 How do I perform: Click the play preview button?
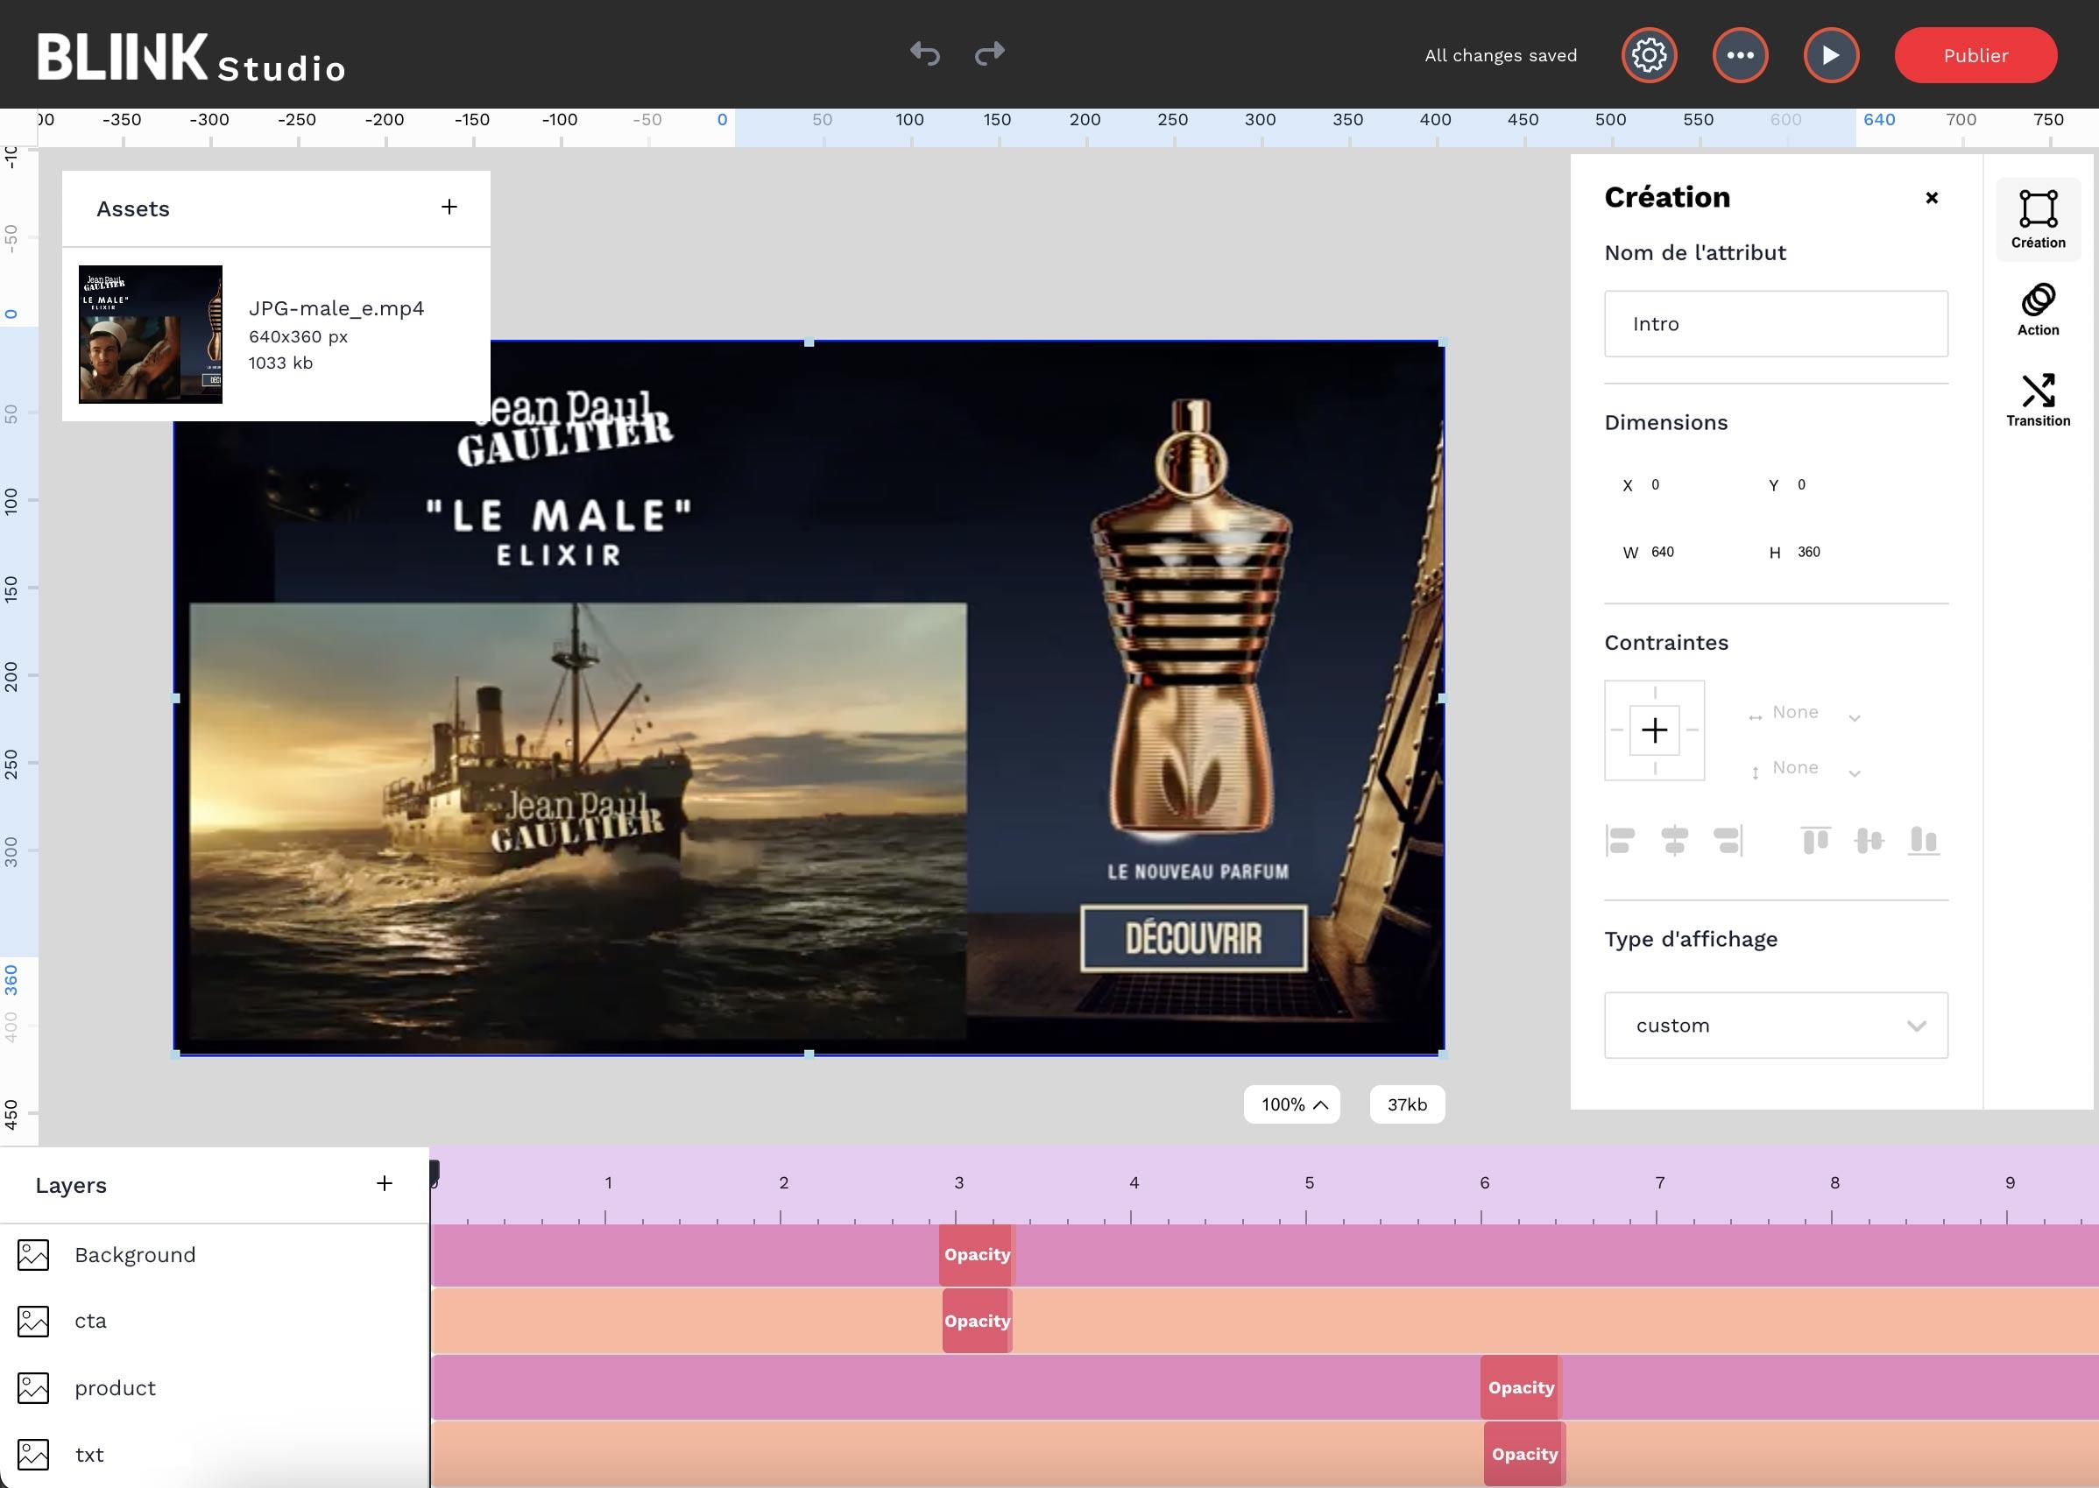coord(1830,55)
